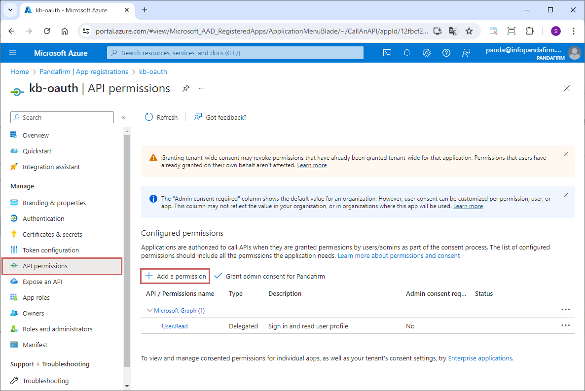Collapse the Microsoft Graph permissions group
This screenshot has height=391, width=585.
click(150, 311)
